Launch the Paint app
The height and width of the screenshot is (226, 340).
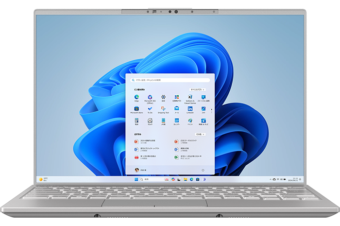click(190, 121)
